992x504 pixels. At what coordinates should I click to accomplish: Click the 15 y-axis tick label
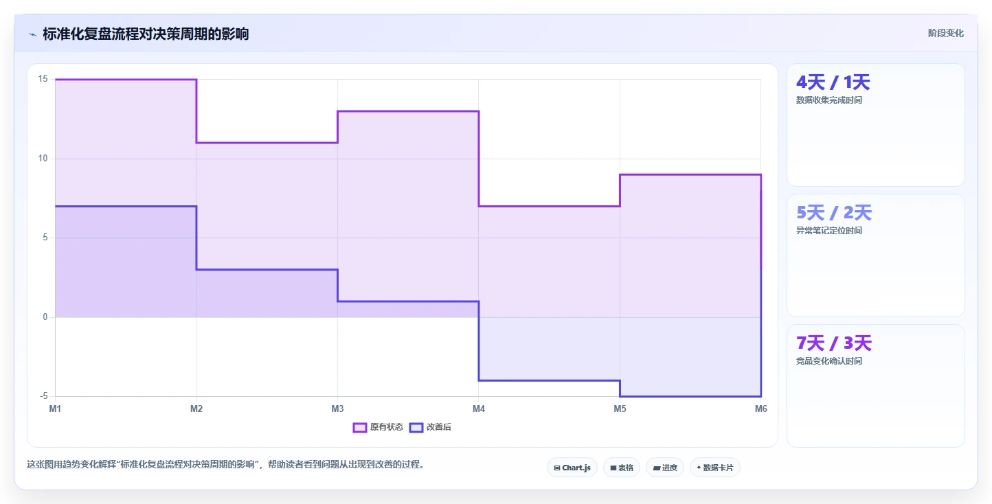click(43, 79)
